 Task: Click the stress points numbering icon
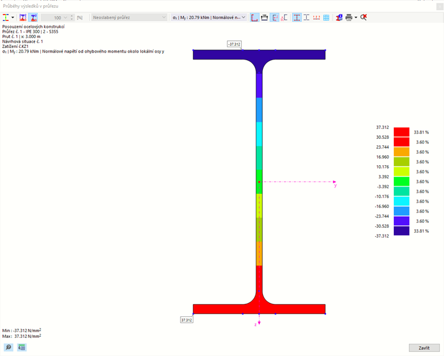point(23,18)
